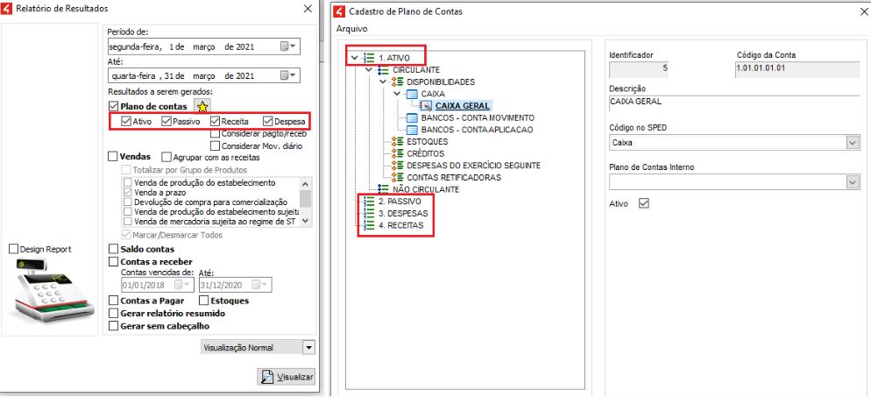Click the ESTOQUES tree node icon
This screenshot has width=871, height=397.
[397, 141]
